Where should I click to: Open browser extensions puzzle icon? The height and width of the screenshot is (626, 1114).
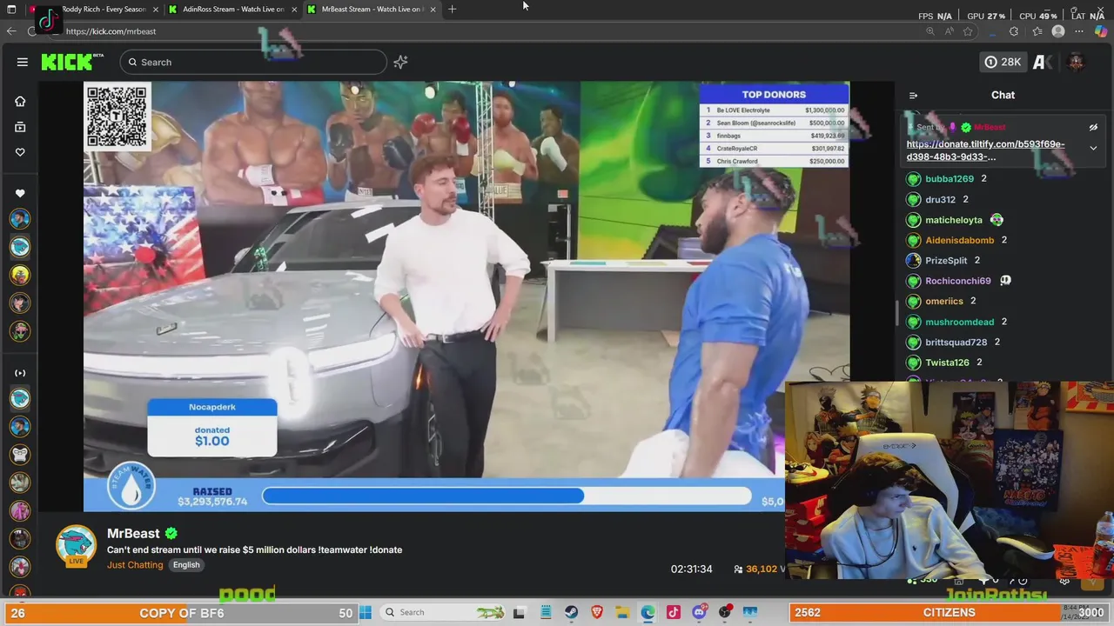pyautogui.click(x=1014, y=31)
